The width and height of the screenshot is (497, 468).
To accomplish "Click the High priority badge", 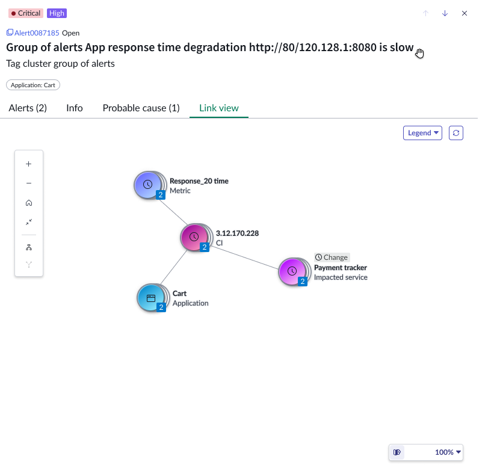I will (57, 13).
